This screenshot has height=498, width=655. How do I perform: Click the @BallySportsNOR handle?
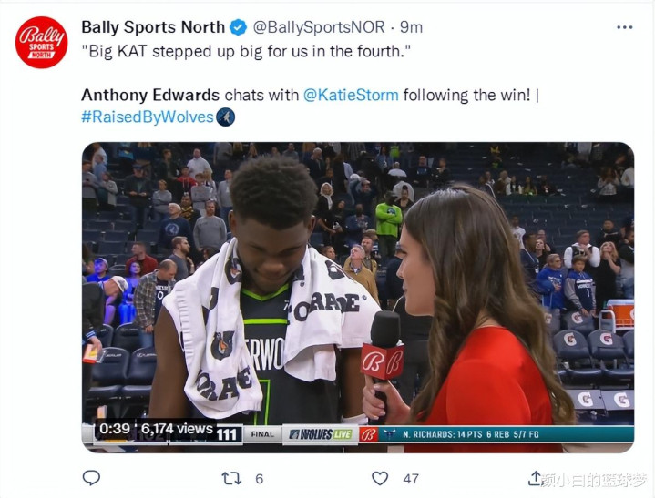tap(319, 27)
